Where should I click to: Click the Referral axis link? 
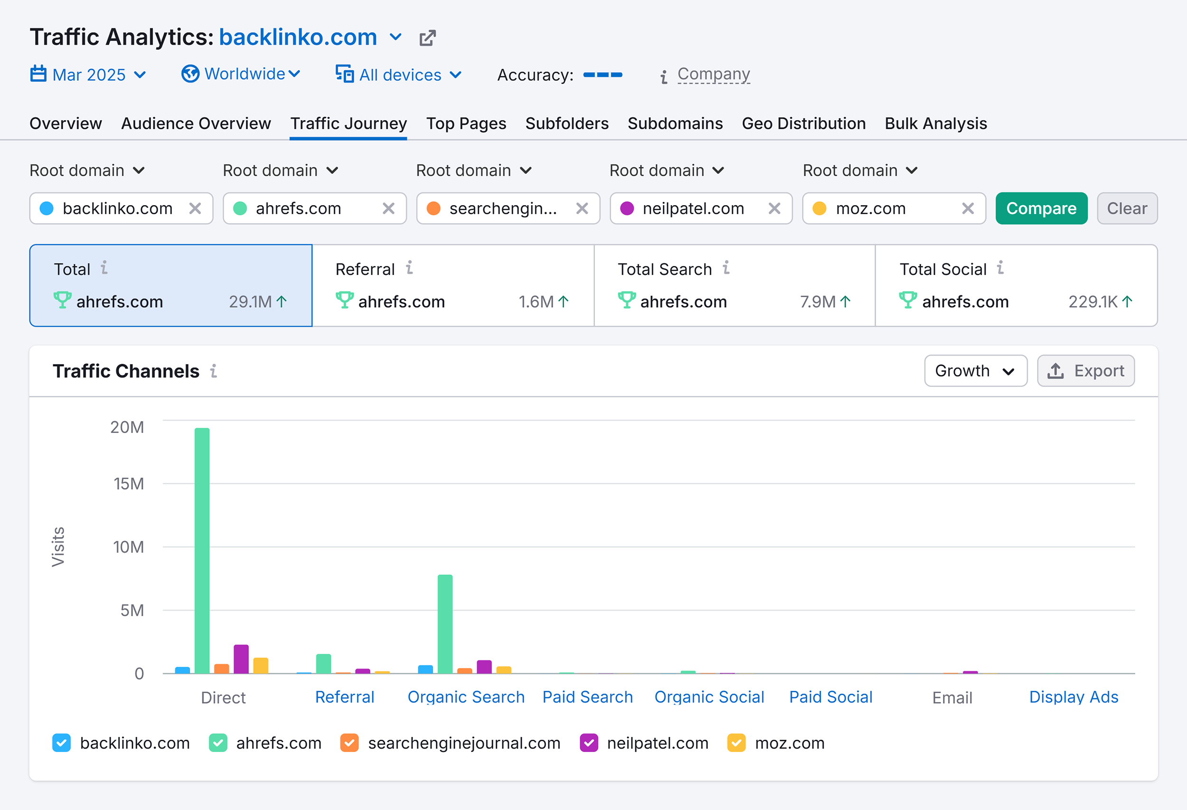coord(345,697)
